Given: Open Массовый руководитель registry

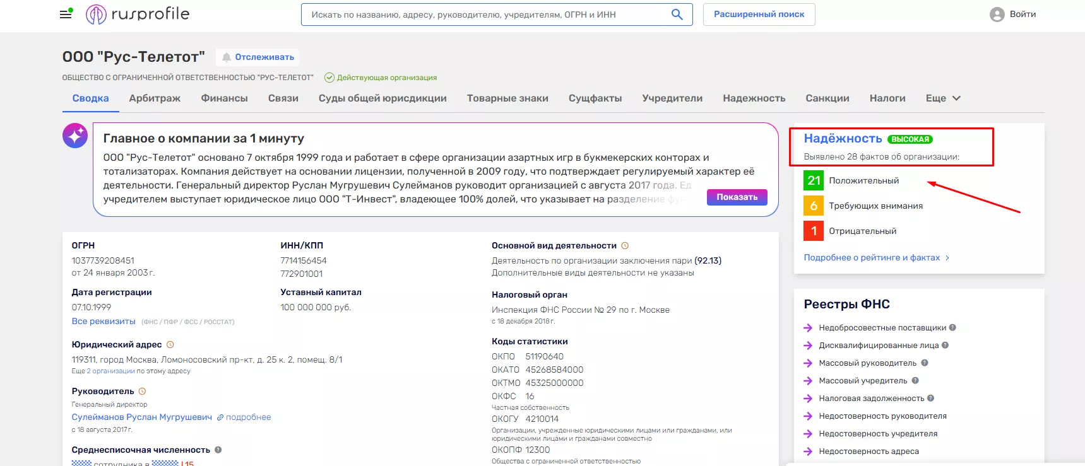Looking at the screenshot, I should coord(867,363).
